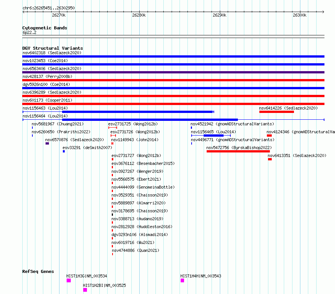Click the red nsv4124346 variant block
335x294 pixels.
(x=269, y=136)
